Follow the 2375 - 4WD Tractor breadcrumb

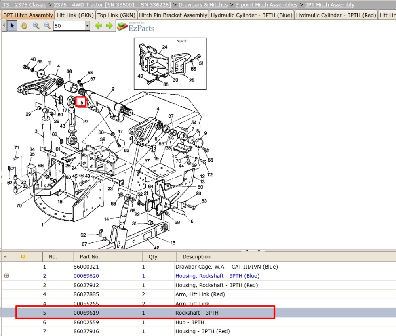pos(112,4)
